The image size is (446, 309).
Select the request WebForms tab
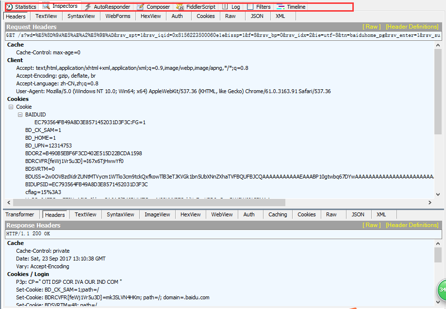point(118,16)
